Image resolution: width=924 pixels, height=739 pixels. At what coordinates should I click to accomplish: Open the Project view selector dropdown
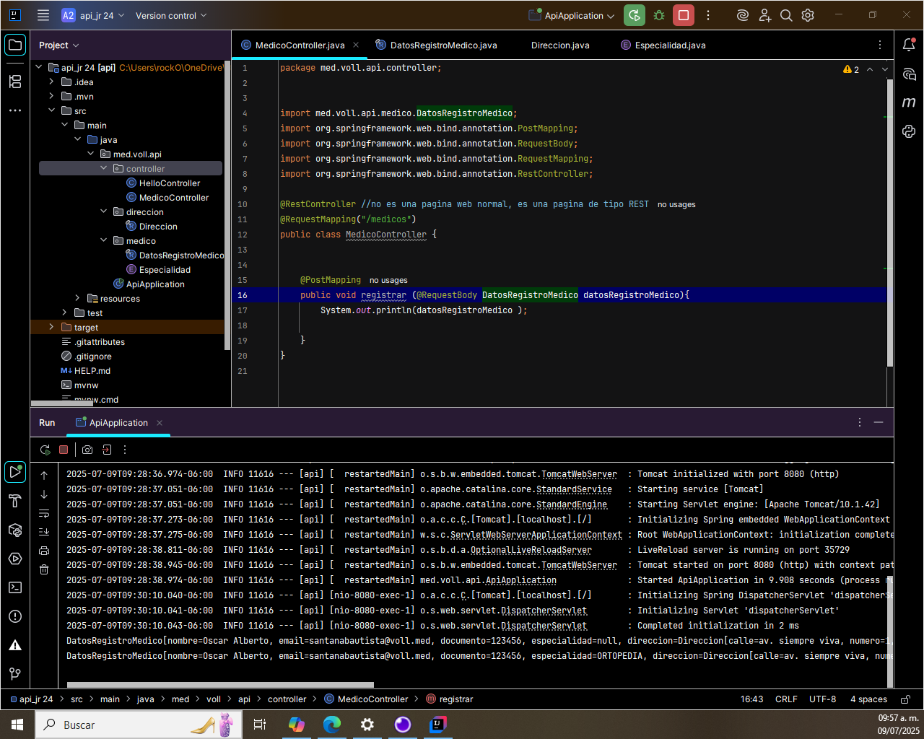coord(58,45)
